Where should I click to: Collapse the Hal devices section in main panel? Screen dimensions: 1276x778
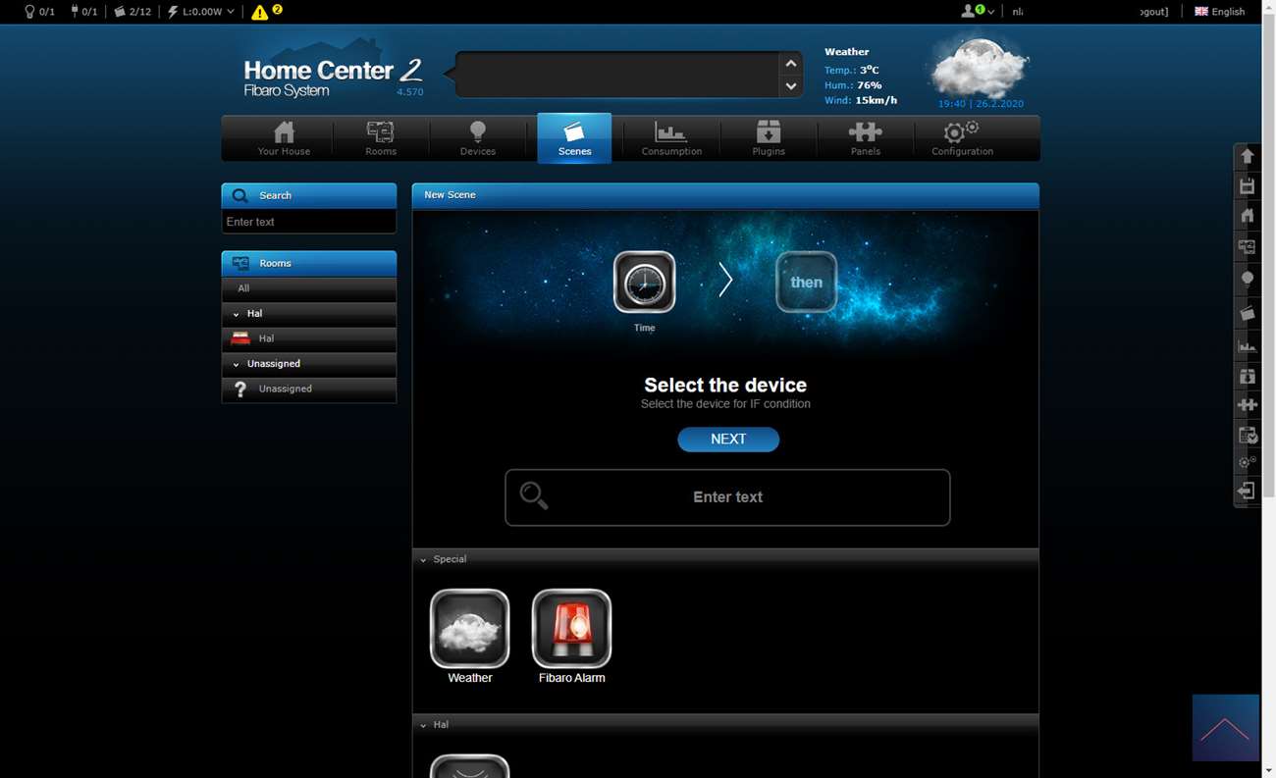(424, 725)
